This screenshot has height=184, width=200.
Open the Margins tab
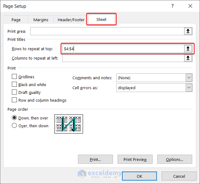(41, 20)
